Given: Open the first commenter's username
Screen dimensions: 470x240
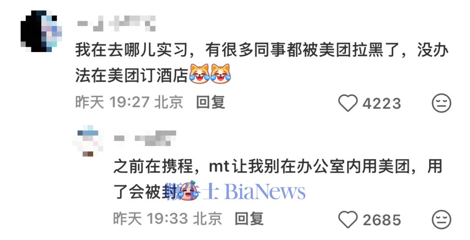Looking at the screenshot, I should [116, 23].
